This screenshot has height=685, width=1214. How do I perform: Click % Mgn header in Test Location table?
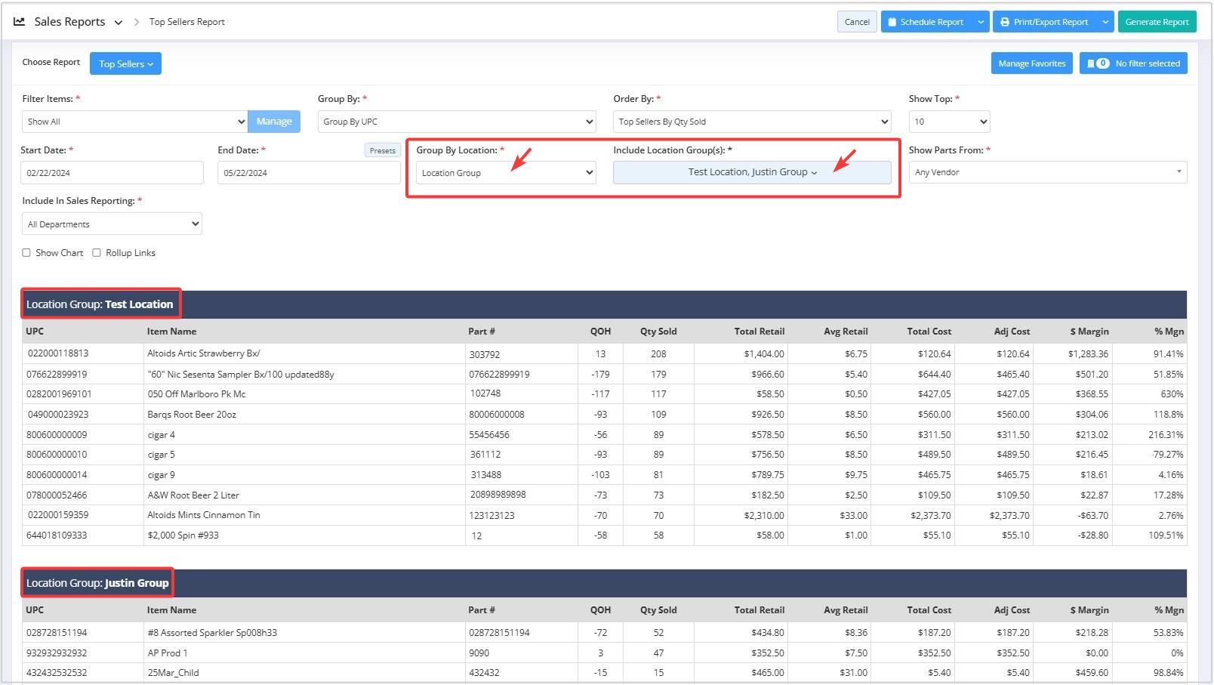tap(1169, 332)
